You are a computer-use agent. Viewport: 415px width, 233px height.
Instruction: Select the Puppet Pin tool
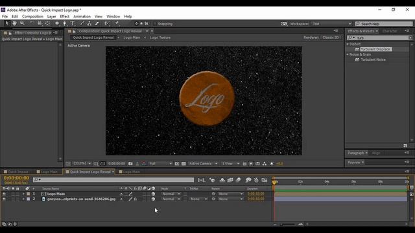(x=117, y=23)
